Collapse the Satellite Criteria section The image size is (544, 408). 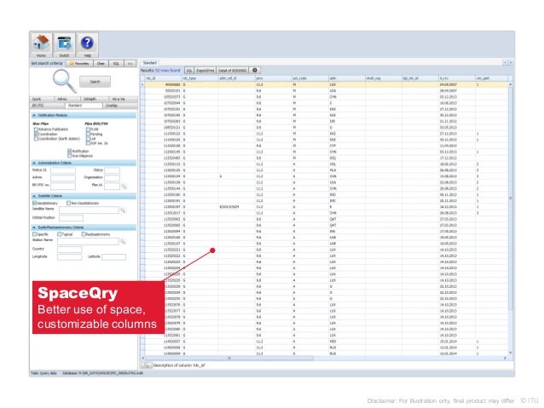[34, 196]
